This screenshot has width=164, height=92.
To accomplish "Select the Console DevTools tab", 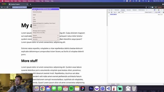I will tap(123, 10).
